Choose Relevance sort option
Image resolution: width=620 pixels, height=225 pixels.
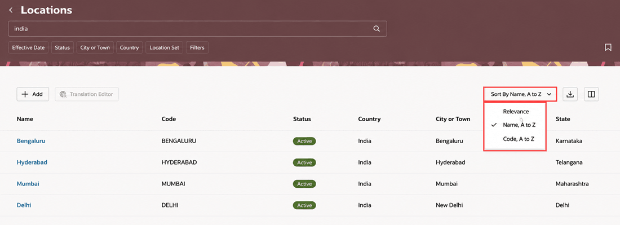(x=516, y=112)
